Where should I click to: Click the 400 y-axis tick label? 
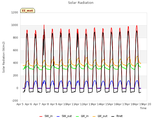(x=15, y=63)
